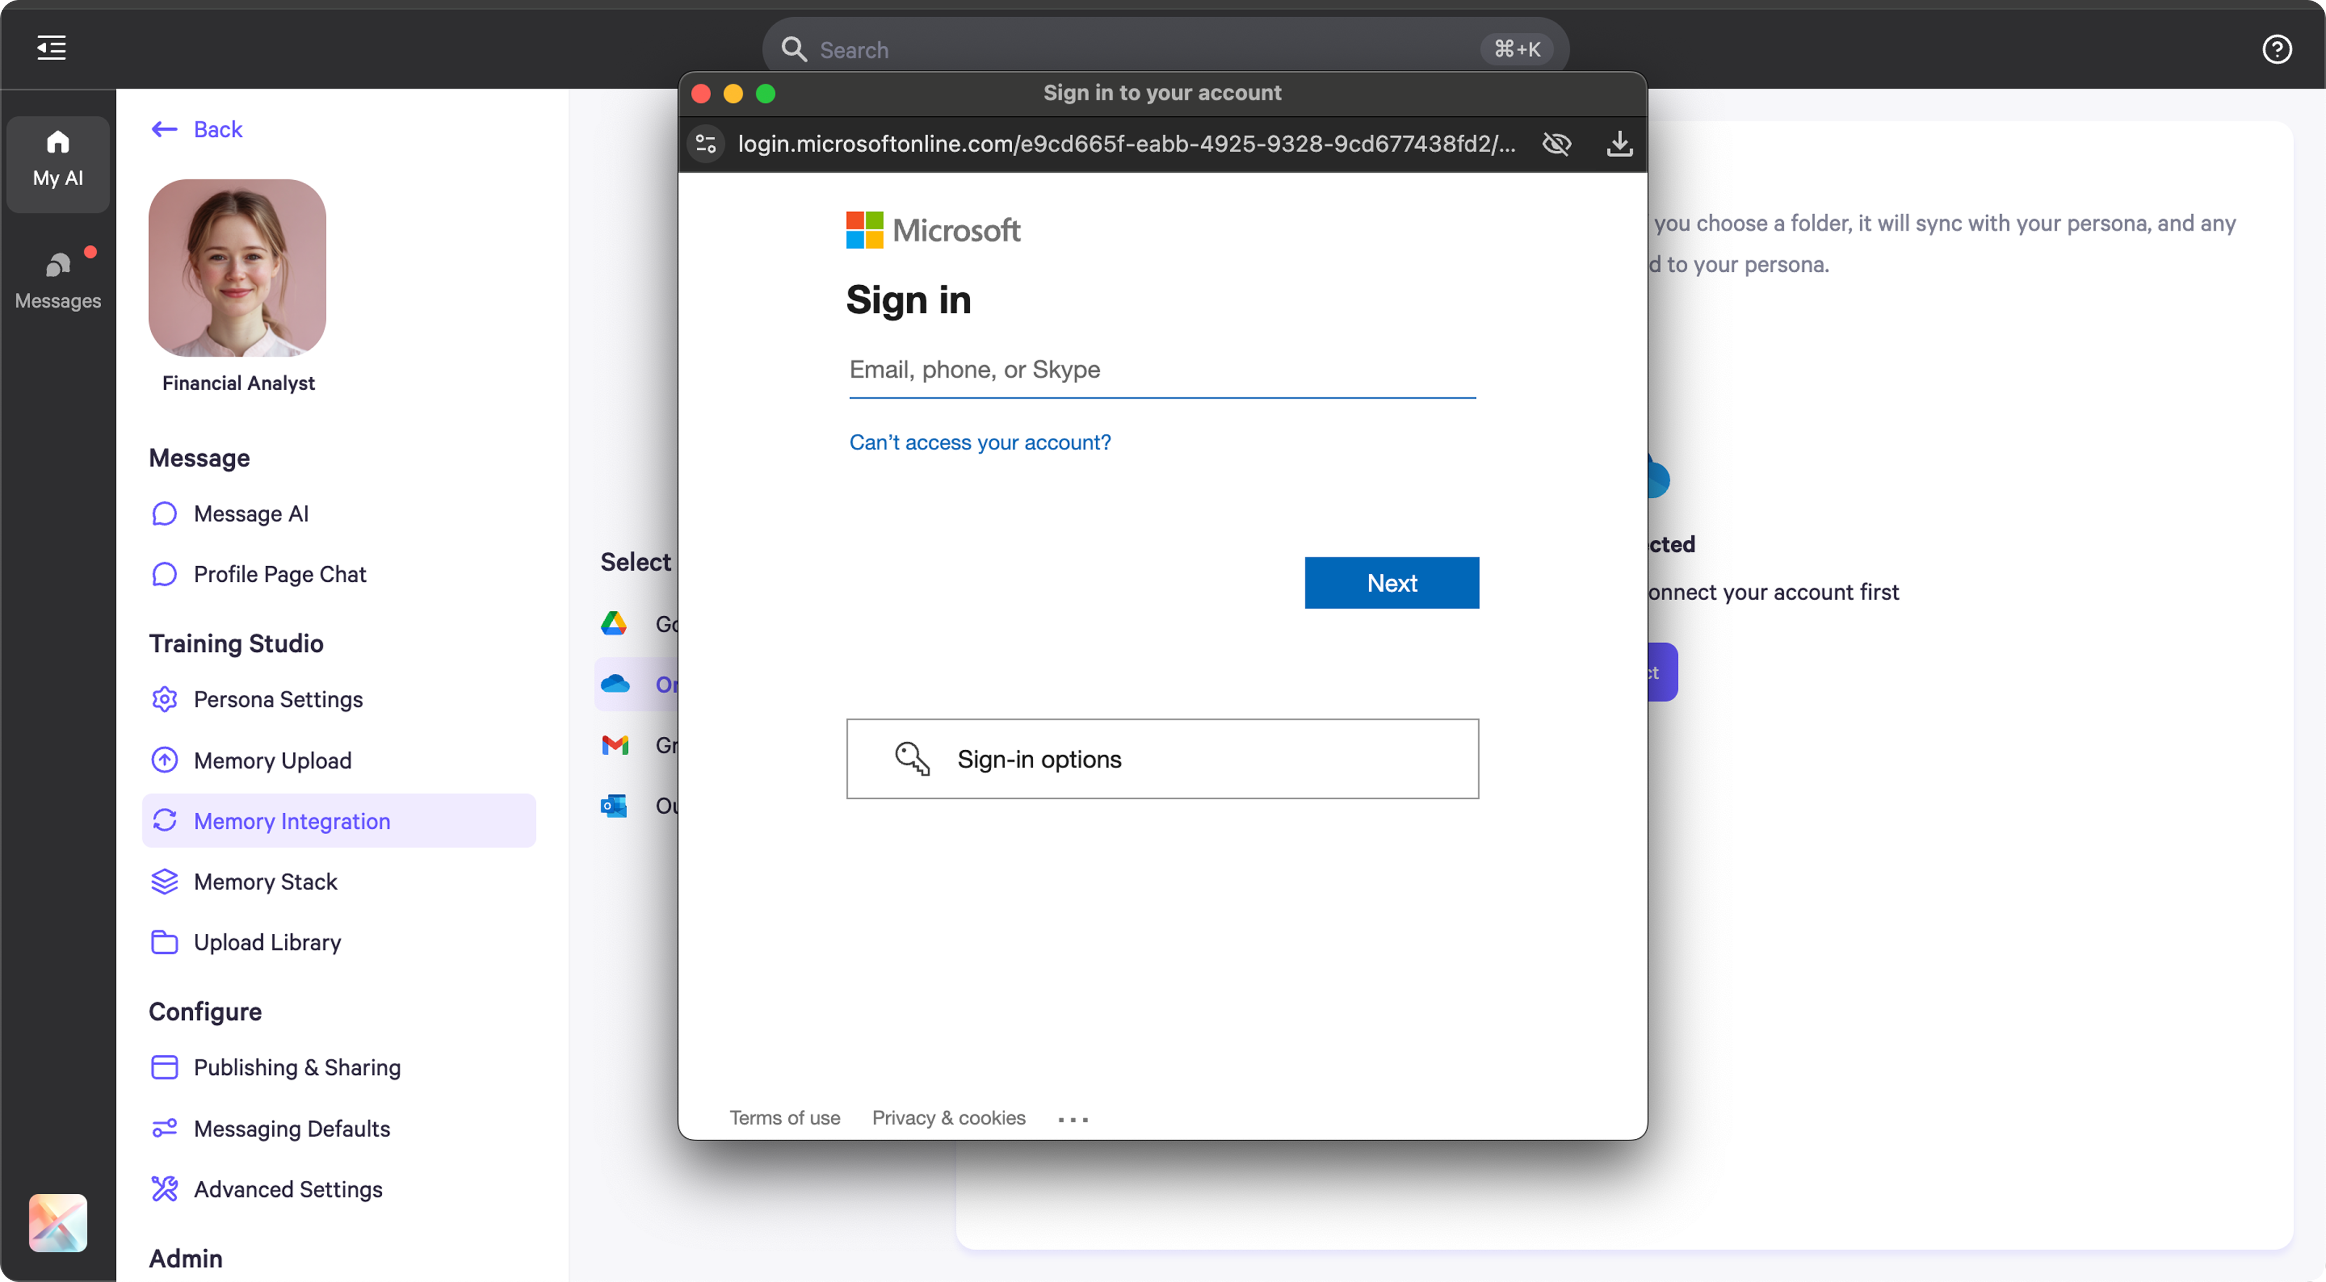Click the Memory Stack layers icon
This screenshot has width=2326, height=1282.
coord(164,881)
